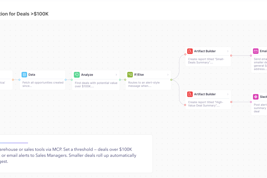Click the Email node pink input port
The image size is (267, 178).
[251, 56]
